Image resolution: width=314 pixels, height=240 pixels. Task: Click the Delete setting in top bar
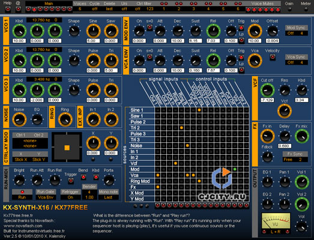[x=109, y=9]
